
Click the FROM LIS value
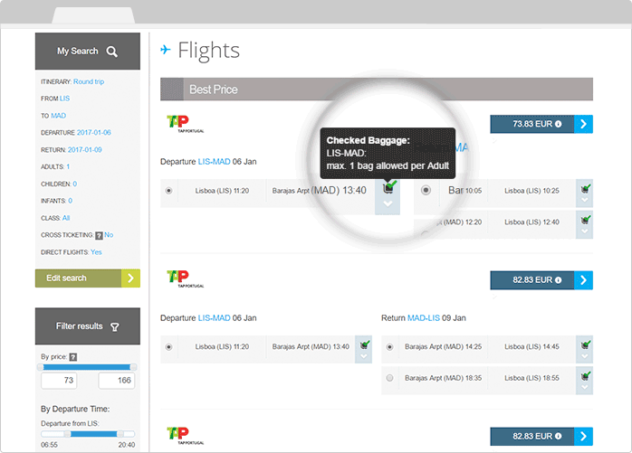[64, 99]
